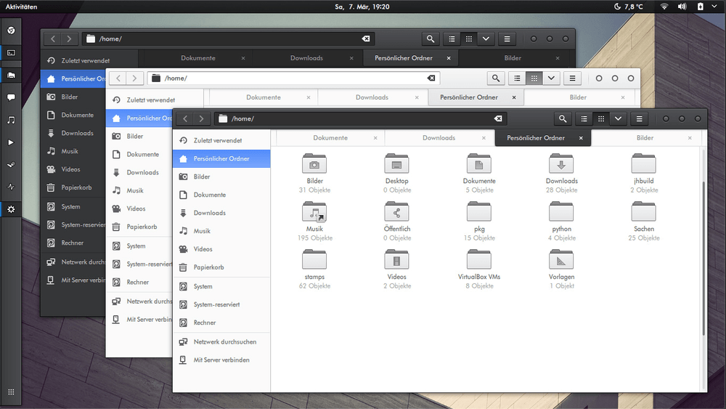The height and width of the screenshot is (409, 726).
Task: Click search icon in middle light window
Action: 496,78
